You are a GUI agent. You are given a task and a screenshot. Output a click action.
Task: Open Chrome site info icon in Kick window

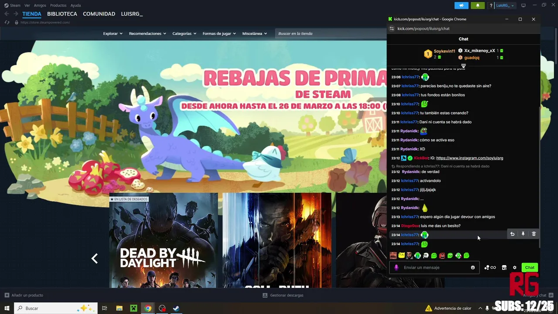click(392, 28)
